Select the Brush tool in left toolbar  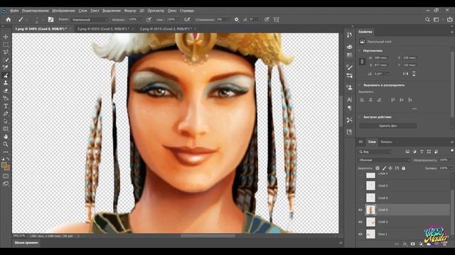pos(6,76)
